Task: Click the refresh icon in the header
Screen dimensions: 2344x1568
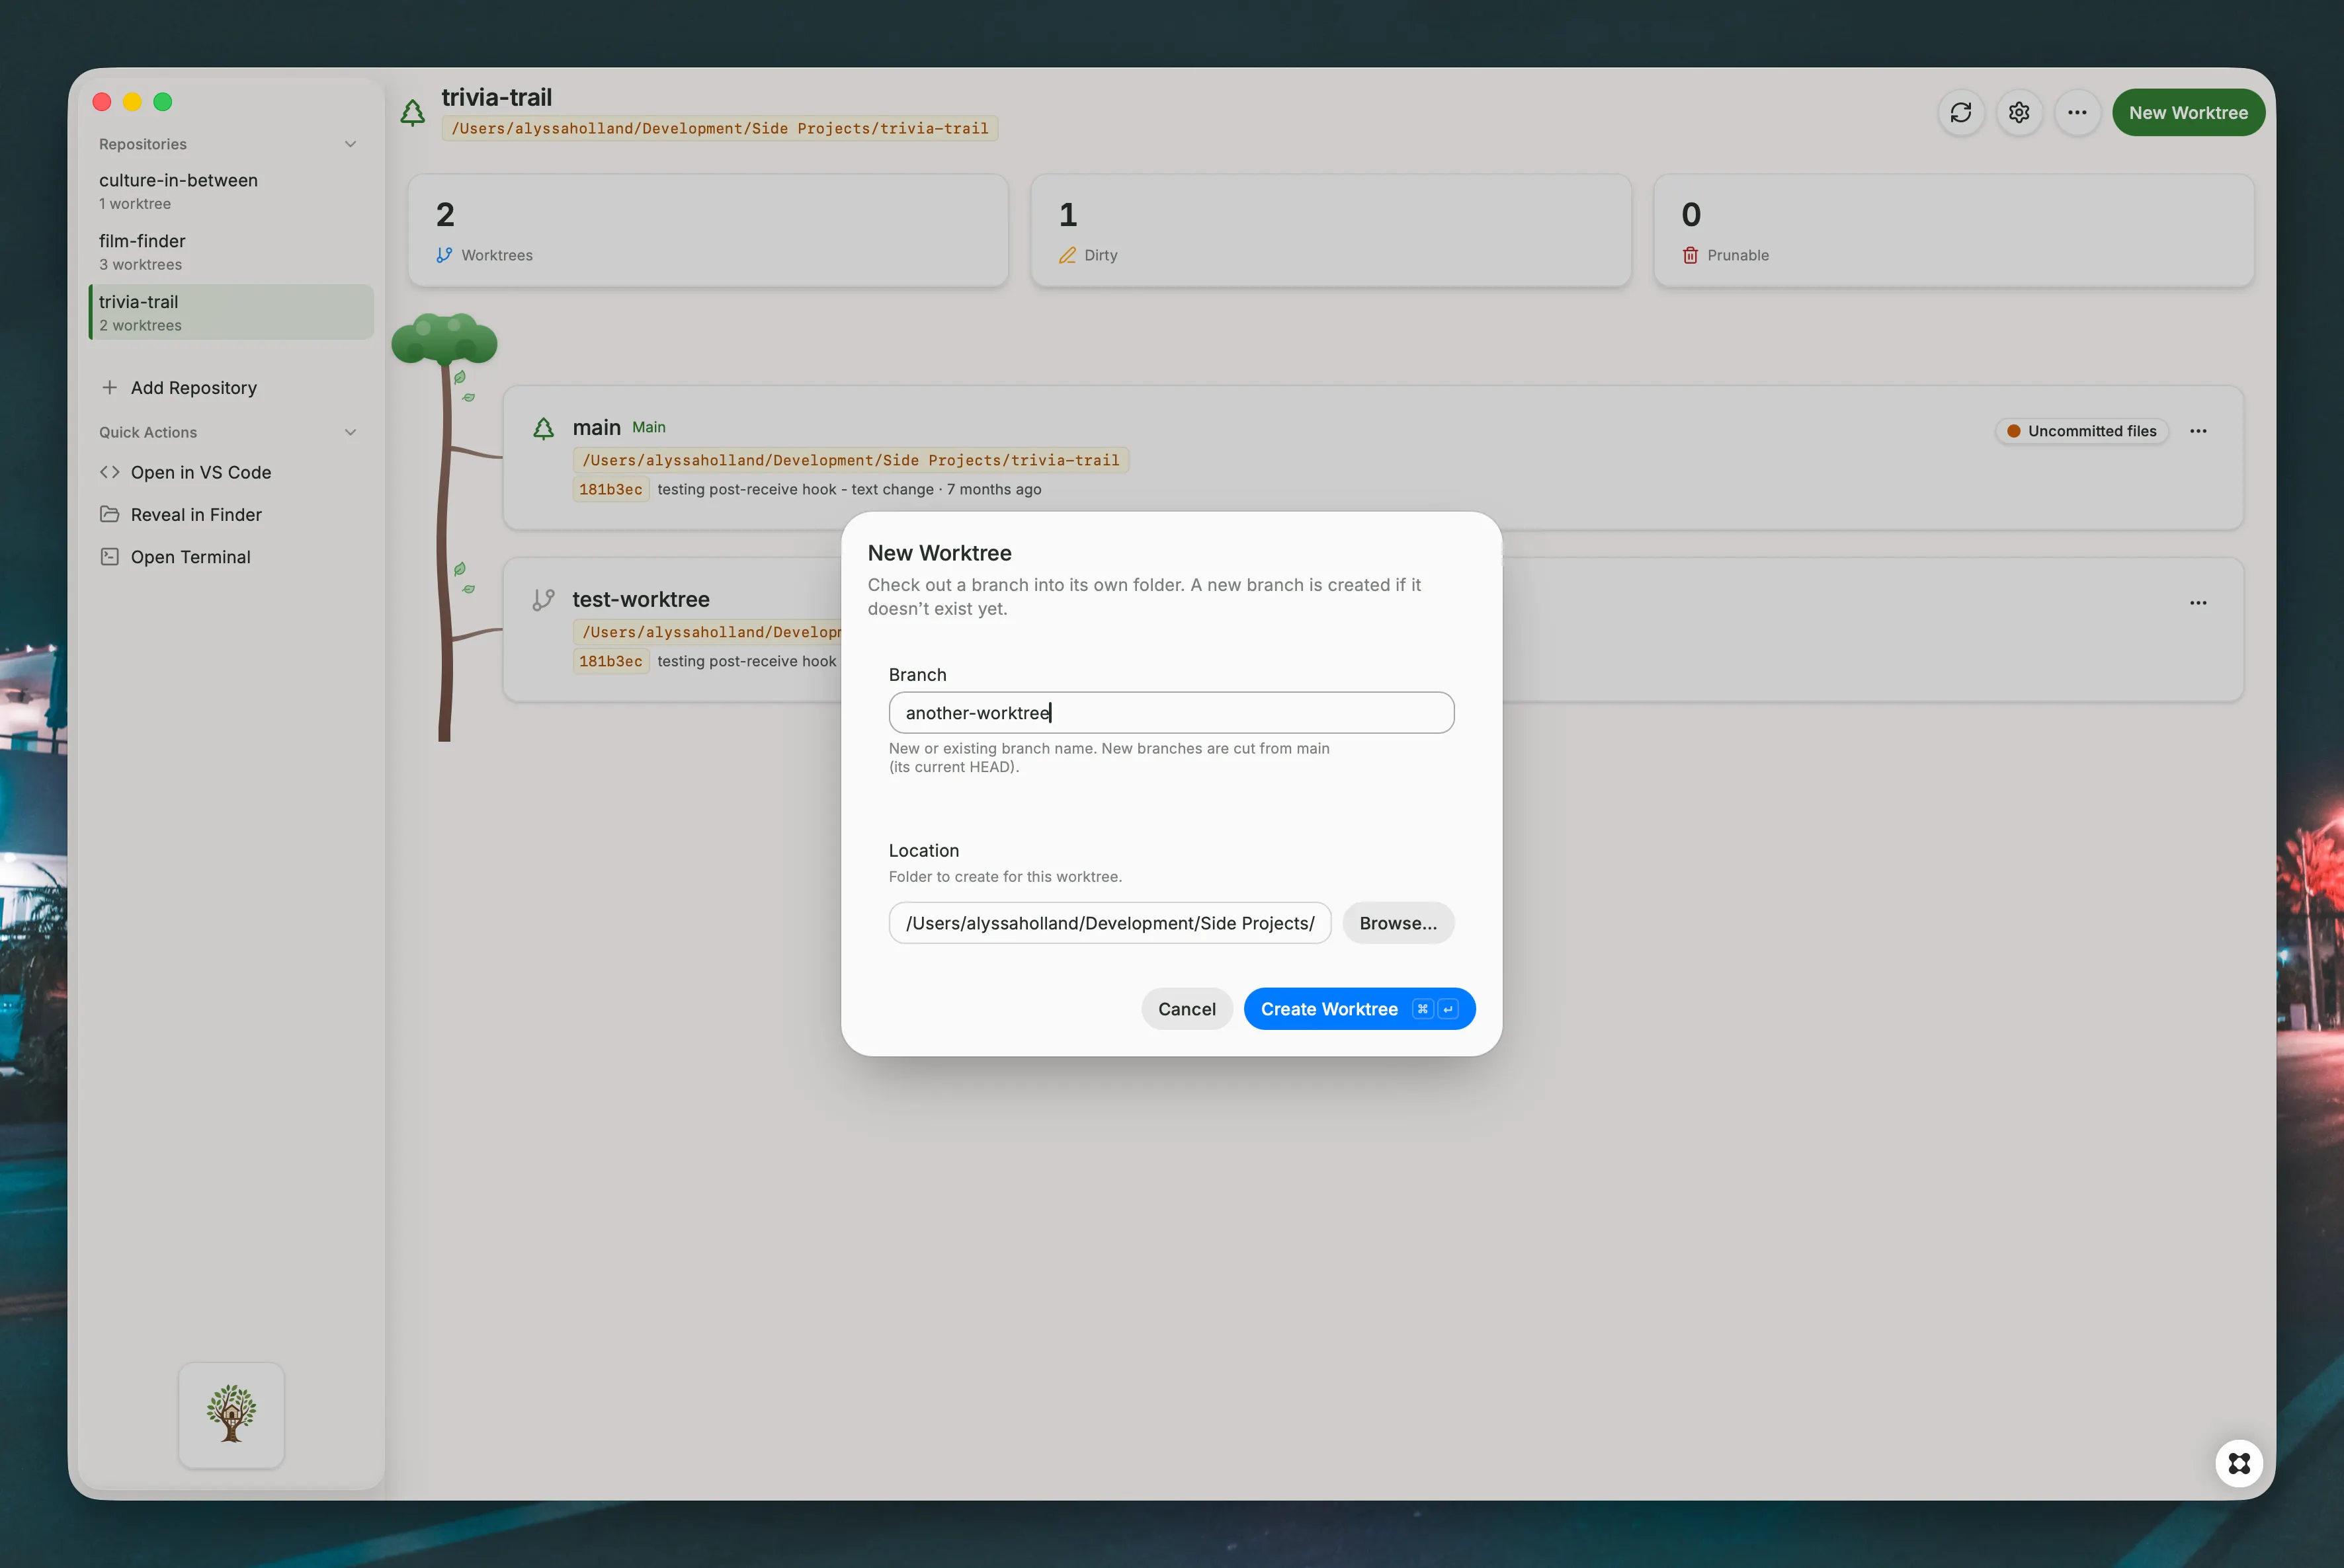Action: 1961,112
